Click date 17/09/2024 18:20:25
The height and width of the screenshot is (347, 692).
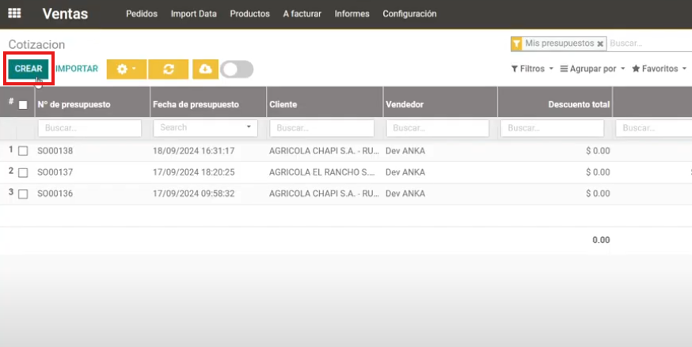coord(194,172)
